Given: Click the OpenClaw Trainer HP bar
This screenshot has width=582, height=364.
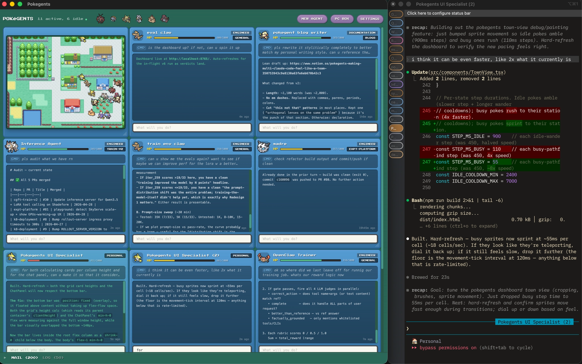Looking at the screenshot, I should [x=310, y=260].
